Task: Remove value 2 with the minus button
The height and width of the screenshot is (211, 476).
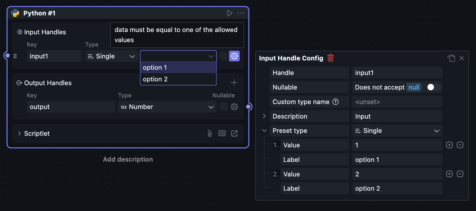Action: coord(460,174)
